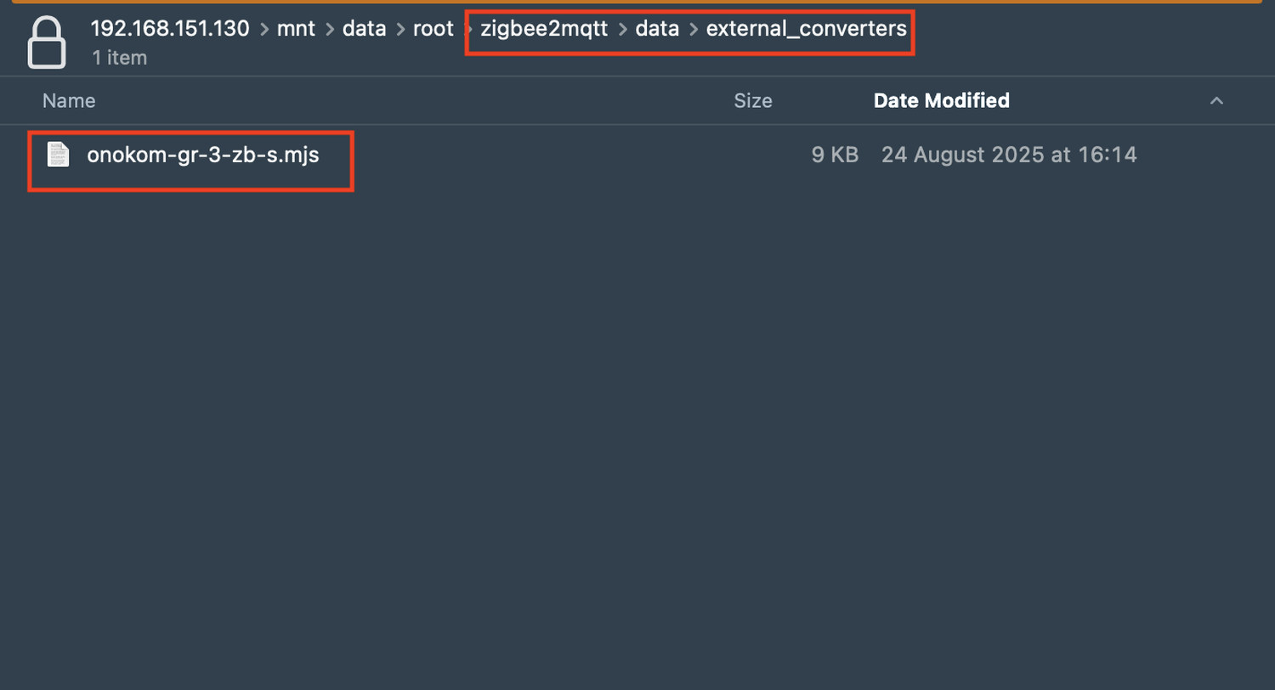Open the mnt folder in breadcrumb

pyautogui.click(x=296, y=29)
